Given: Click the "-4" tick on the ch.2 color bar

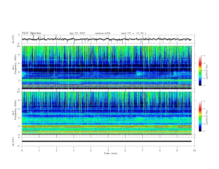Looking at the screenshot, I should pos(204,109).
